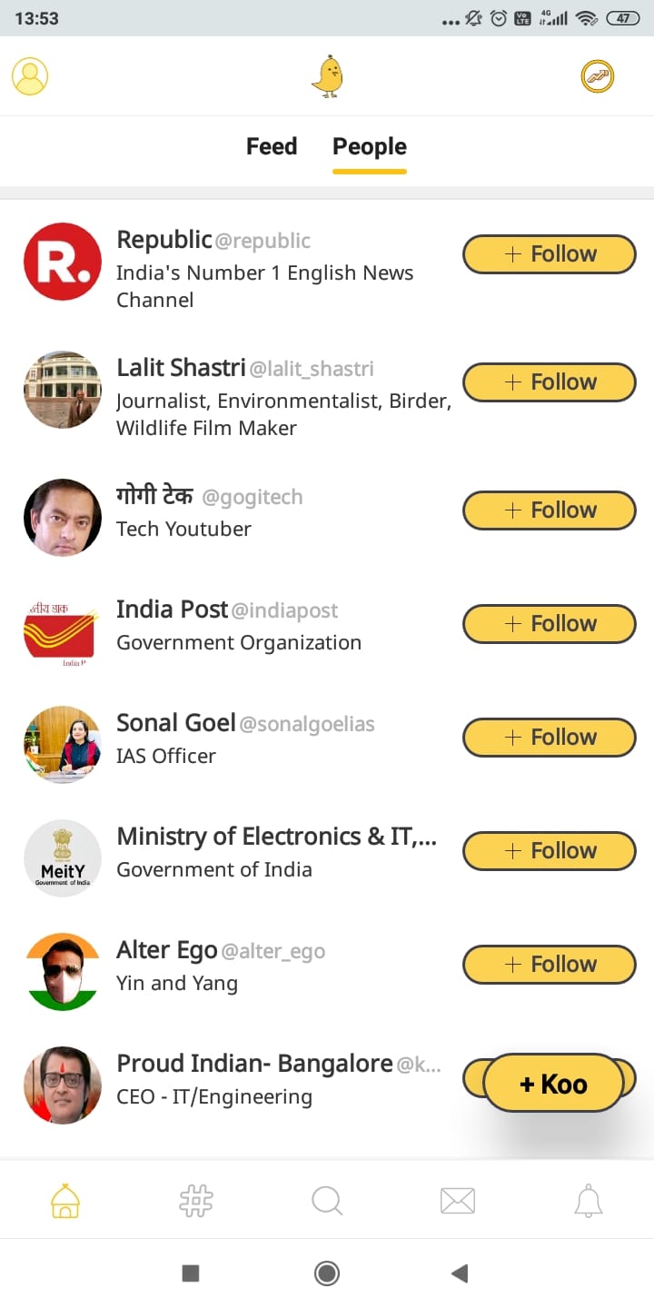Go to the Home tab icon
This screenshot has height=1308, width=654.
coord(65,1201)
